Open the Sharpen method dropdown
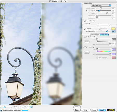The image size is (117, 112). pos(101,5)
